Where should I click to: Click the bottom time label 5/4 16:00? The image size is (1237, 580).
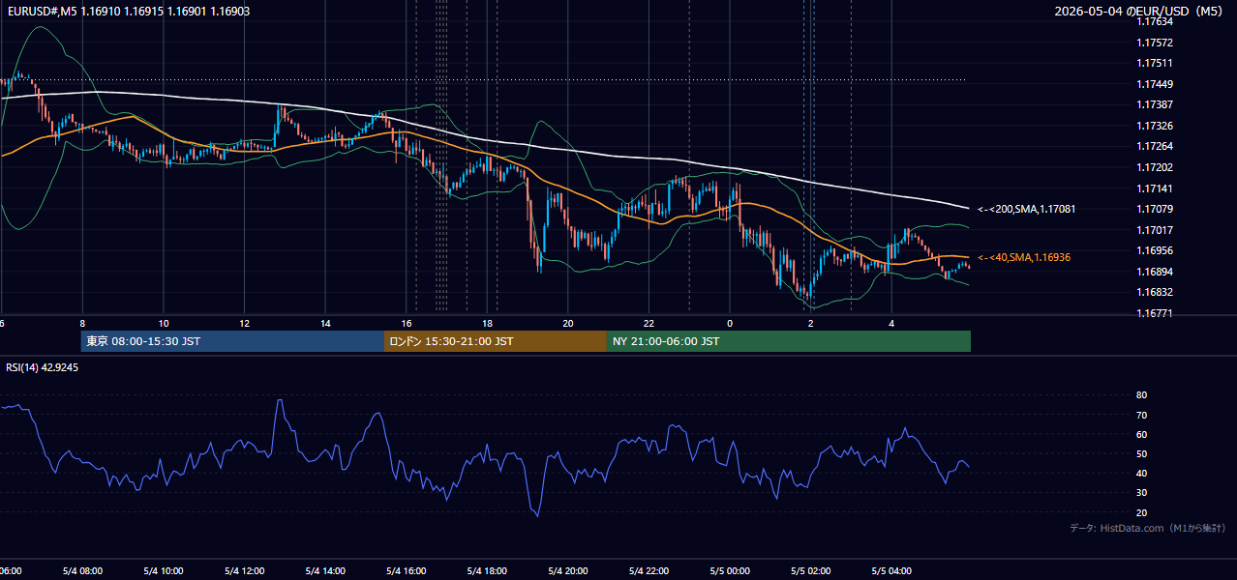point(406,571)
